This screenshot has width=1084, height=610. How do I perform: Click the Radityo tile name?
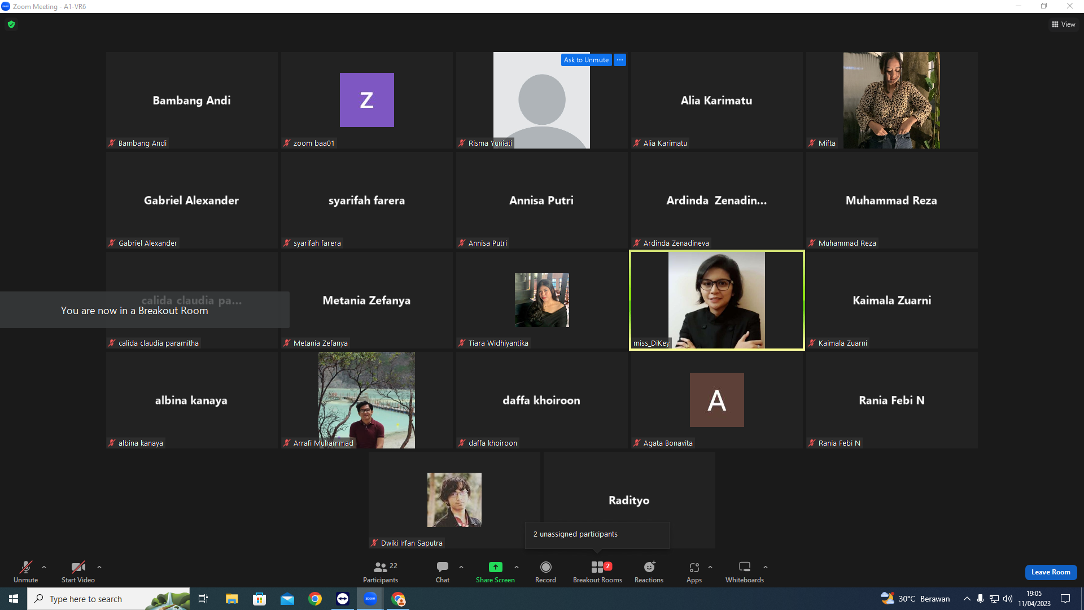click(629, 500)
